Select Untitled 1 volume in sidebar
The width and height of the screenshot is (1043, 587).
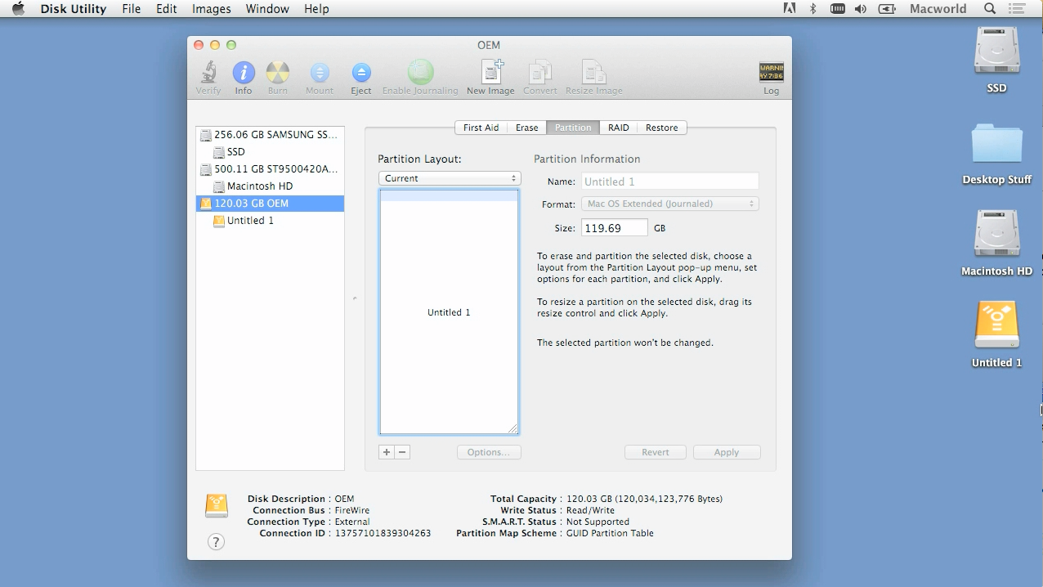pos(271,221)
